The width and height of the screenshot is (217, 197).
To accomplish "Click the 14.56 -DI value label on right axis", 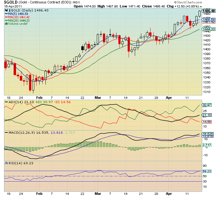I will click(x=206, y=122).
